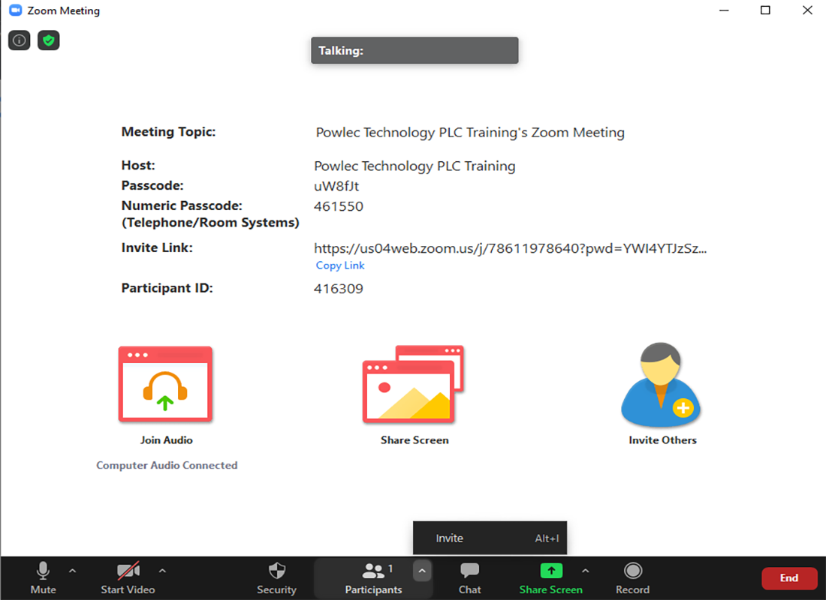
Task: Click the passcode value uW8fJt
Action: [x=336, y=186]
